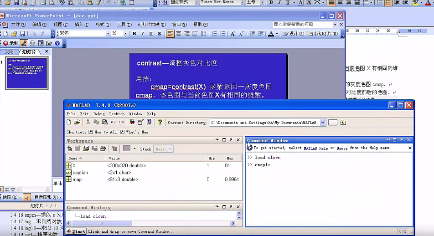
Task: Open PowerPoint 幻灯片放映 menu
Action: click(152, 25)
